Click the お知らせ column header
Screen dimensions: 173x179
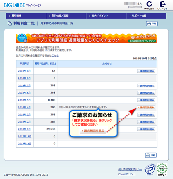107,63
